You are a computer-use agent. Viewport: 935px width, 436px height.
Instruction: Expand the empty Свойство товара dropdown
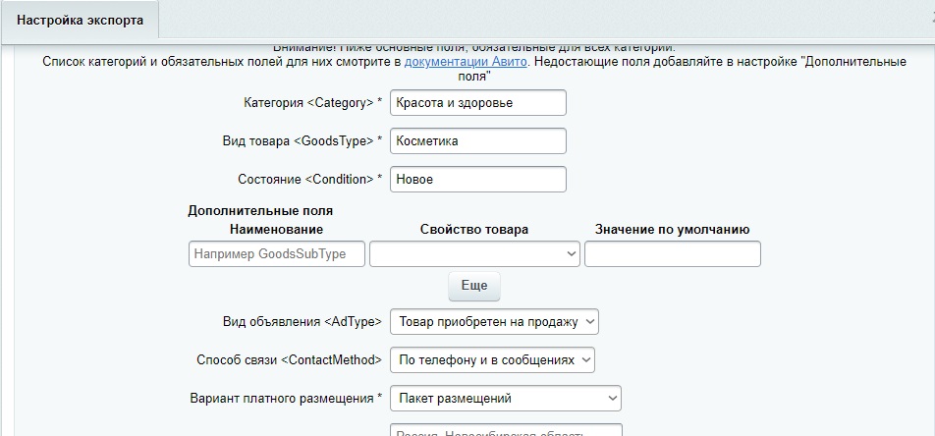[474, 254]
